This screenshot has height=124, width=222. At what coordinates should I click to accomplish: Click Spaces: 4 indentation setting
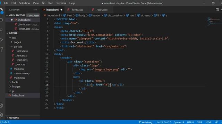tap(179, 122)
